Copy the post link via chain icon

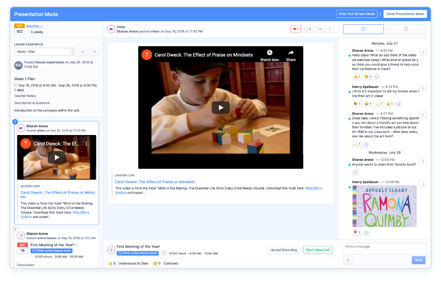[x=320, y=29]
